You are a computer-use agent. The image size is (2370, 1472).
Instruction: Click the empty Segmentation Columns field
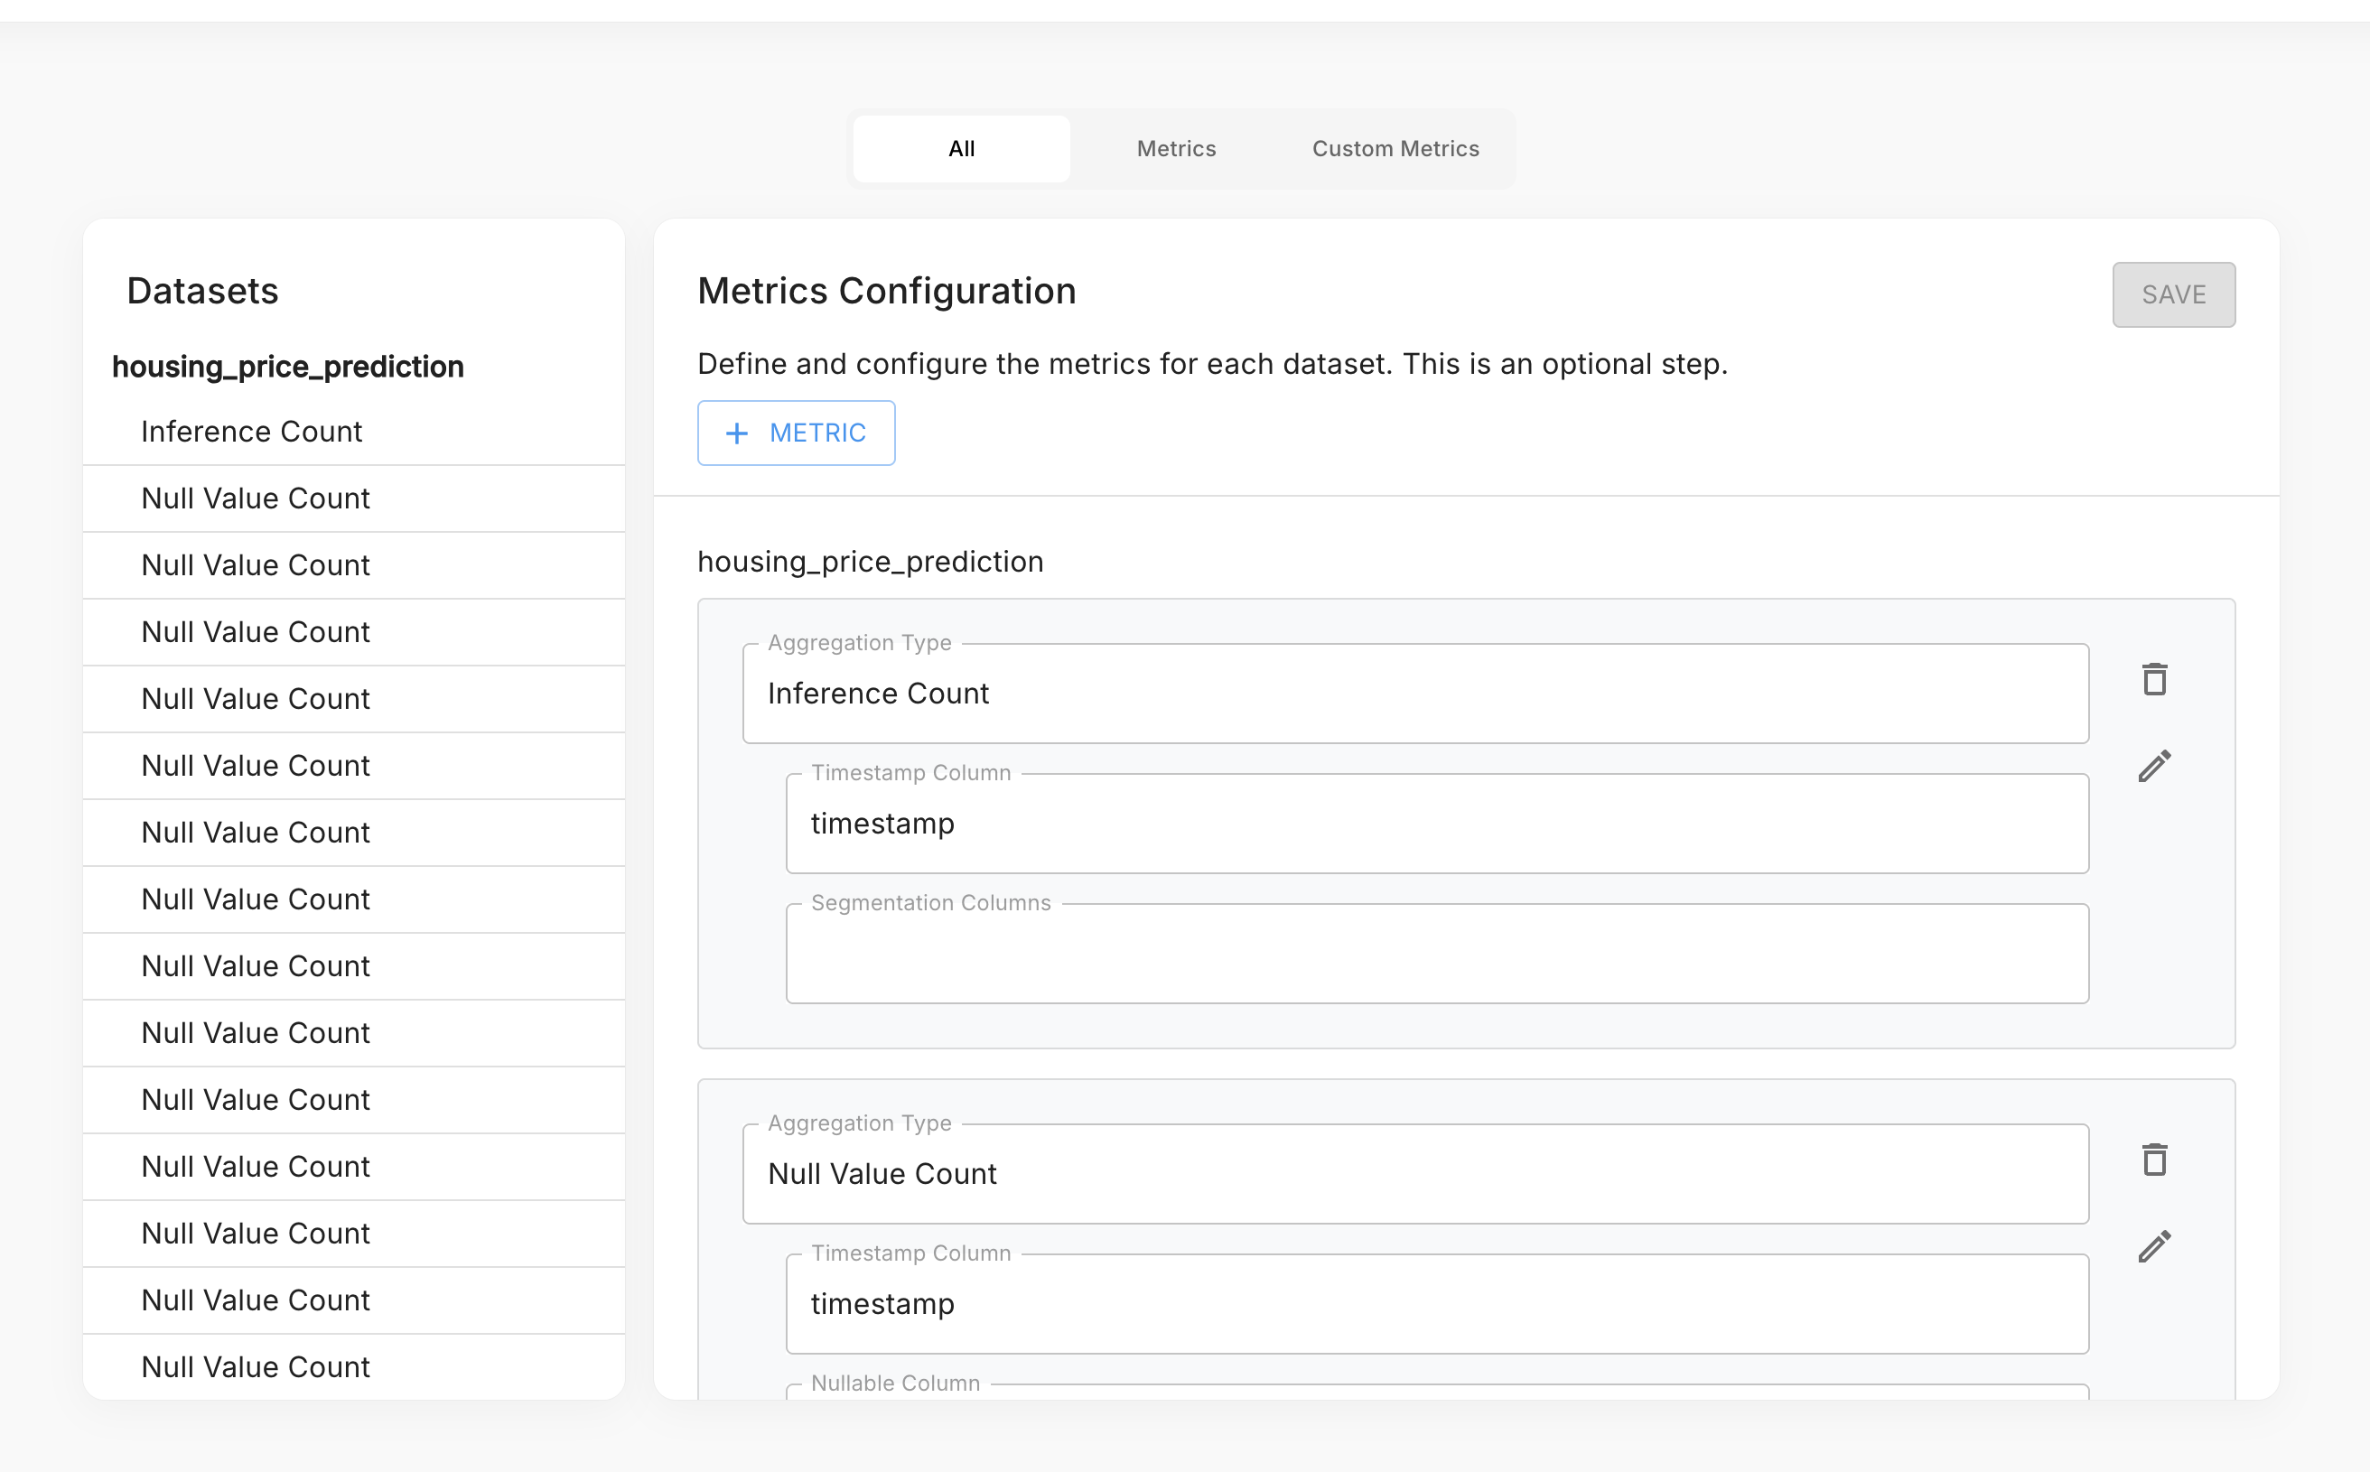[x=1437, y=953]
